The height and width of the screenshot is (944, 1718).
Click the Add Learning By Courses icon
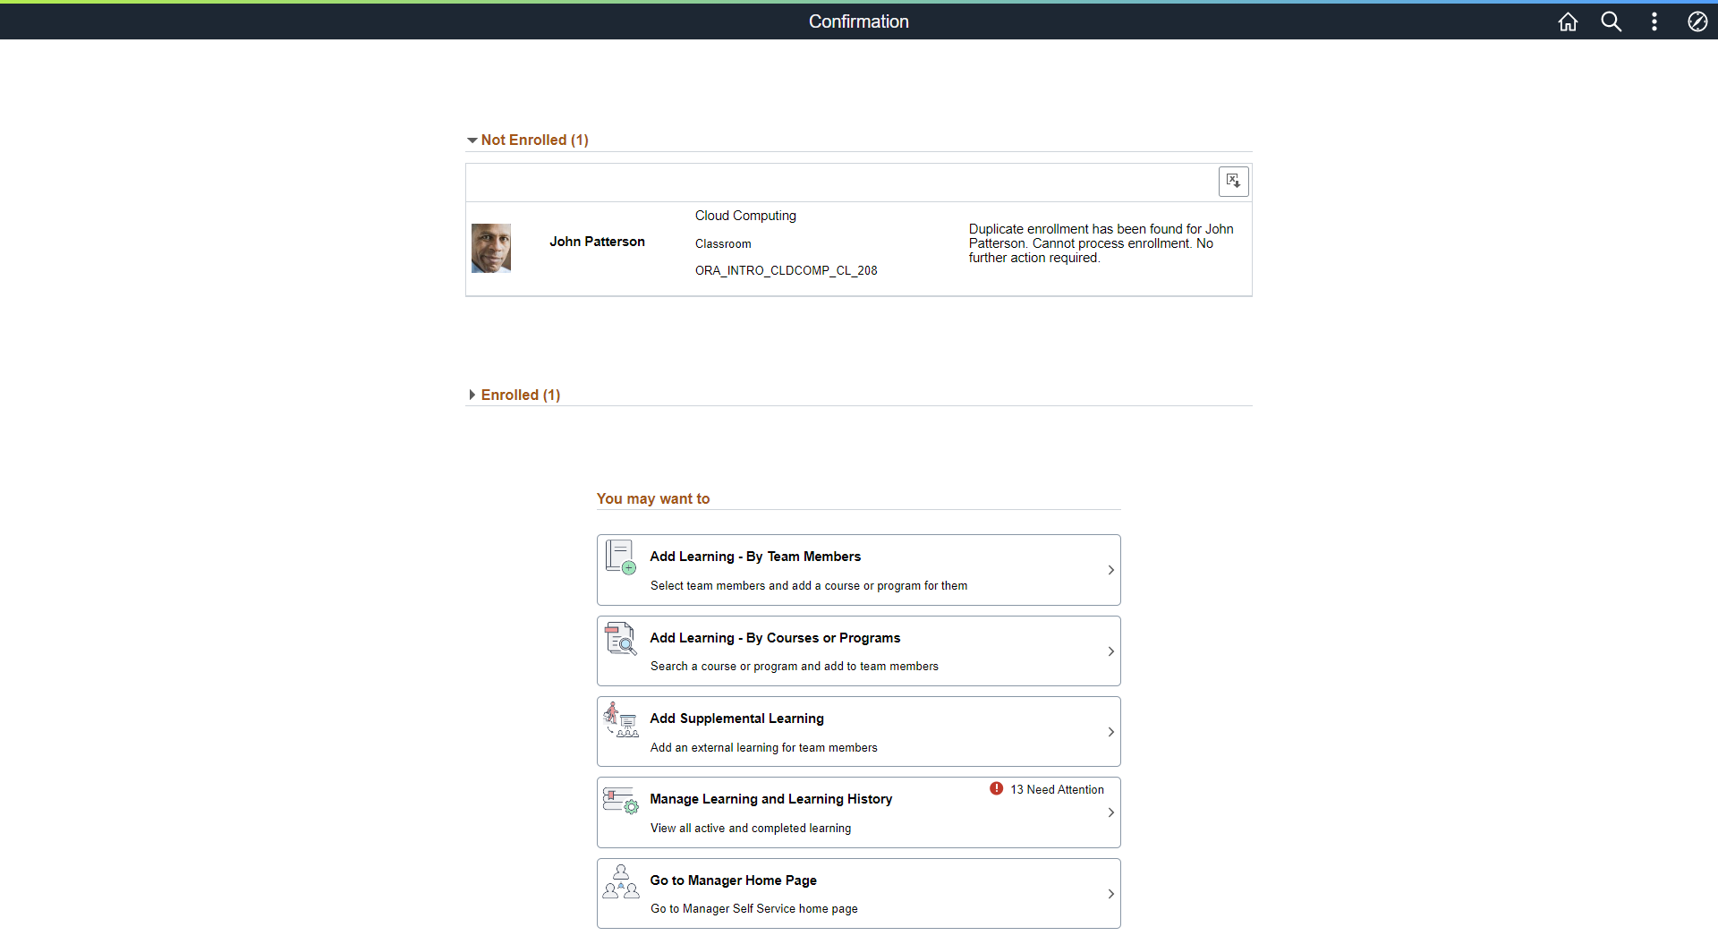pyautogui.click(x=621, y=638)
